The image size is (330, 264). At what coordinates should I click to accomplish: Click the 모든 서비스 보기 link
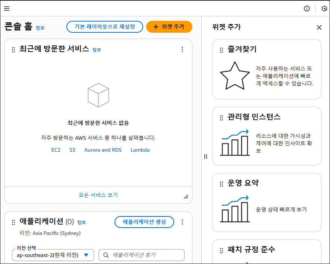click(98, 195)
